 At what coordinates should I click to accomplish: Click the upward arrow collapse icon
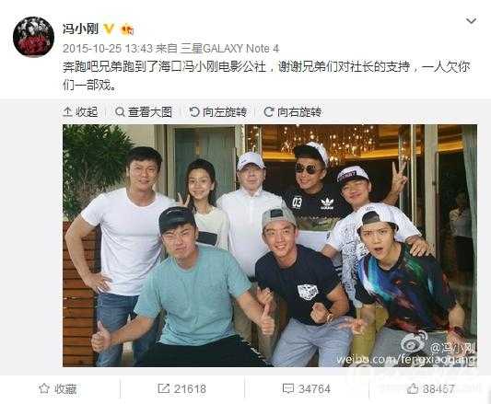[67, 111]
